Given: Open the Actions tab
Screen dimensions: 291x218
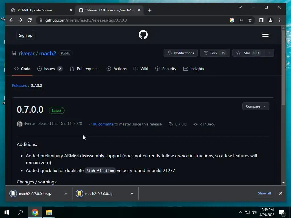Looking at the screenshot, I should pyautogui.click(x=117, y=69).
